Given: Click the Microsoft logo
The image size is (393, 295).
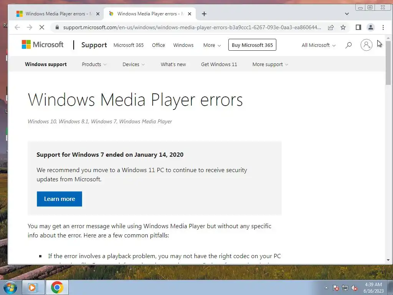Looking at the screenshot, I should [43, 45].
